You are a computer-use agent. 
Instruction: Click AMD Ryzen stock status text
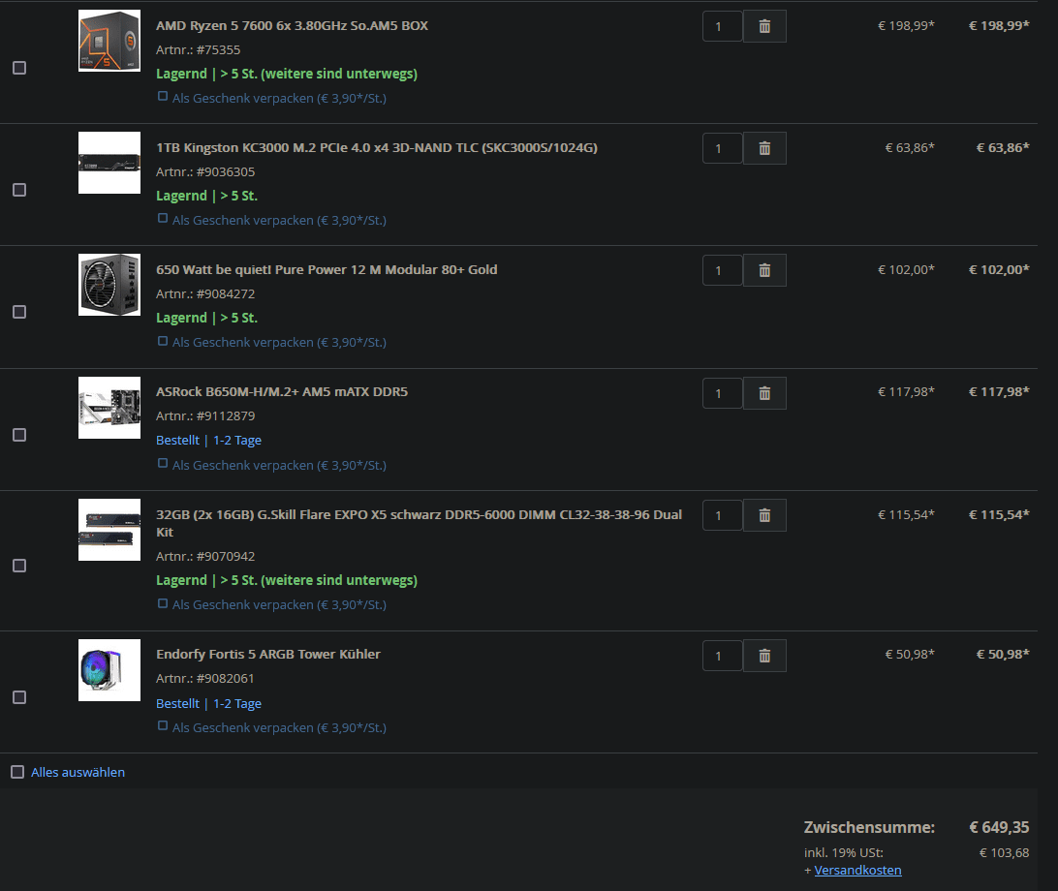287,75
